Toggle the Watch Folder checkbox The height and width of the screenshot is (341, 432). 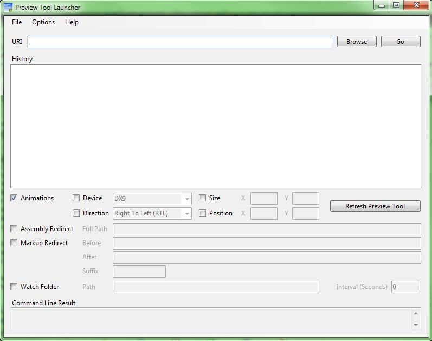point(14,286)
